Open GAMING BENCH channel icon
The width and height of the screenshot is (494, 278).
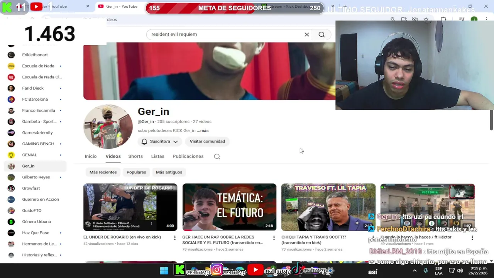click(11, 144)
